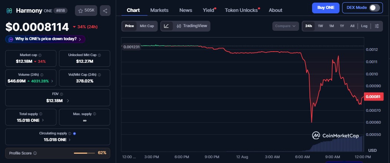Open the Token Unlocks tab
This screenshot has width=390, height=163.
click(x=241, y=10)
